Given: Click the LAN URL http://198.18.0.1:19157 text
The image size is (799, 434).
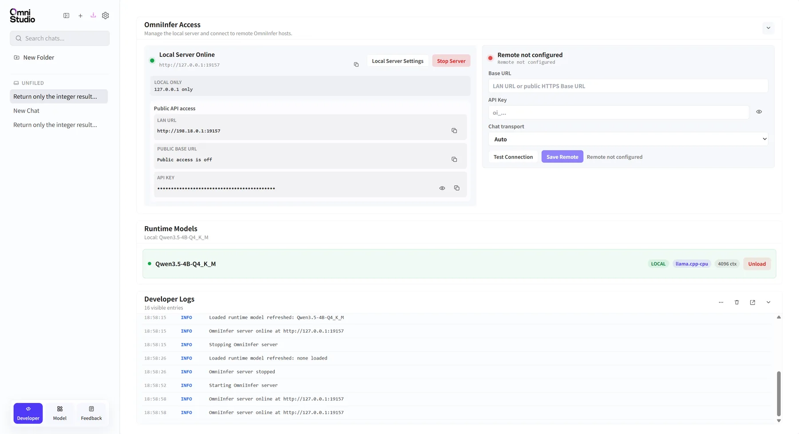Looking at the screenshot, I should coord(189,131).
